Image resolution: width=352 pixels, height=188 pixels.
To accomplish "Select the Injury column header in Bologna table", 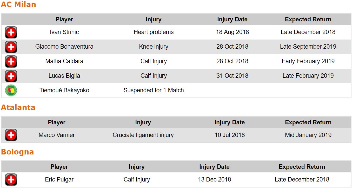I will pos(137,167).
